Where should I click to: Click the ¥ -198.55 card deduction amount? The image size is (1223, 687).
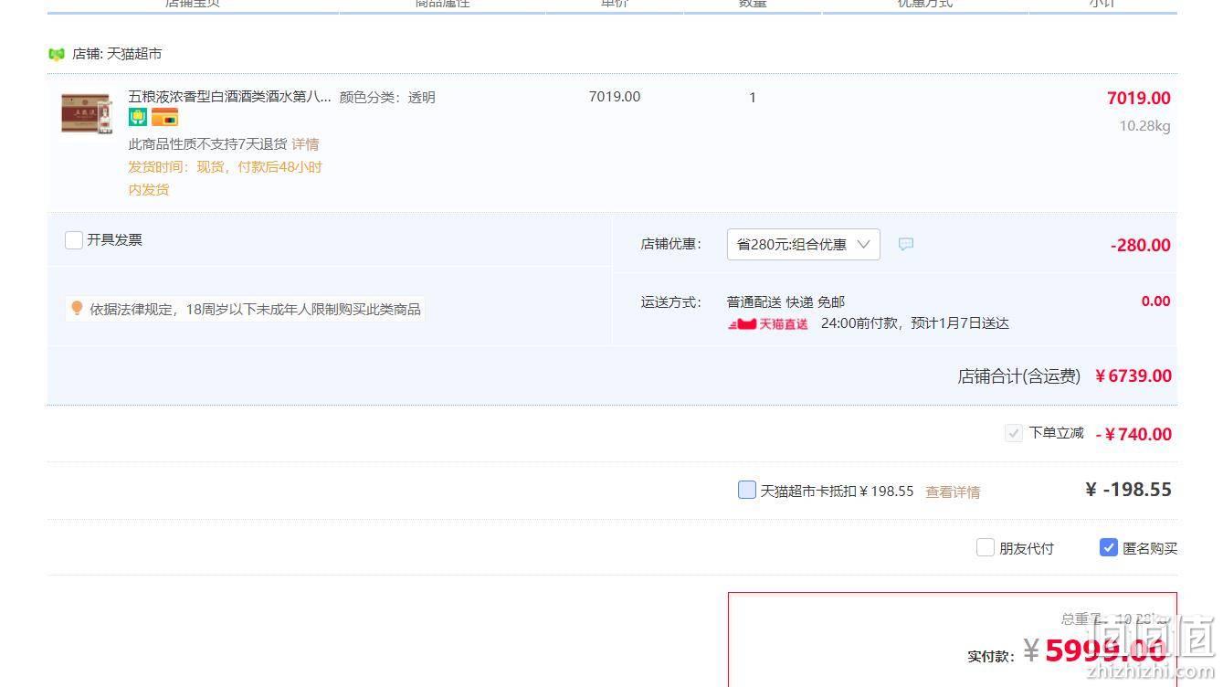[x=1128, y=490]
